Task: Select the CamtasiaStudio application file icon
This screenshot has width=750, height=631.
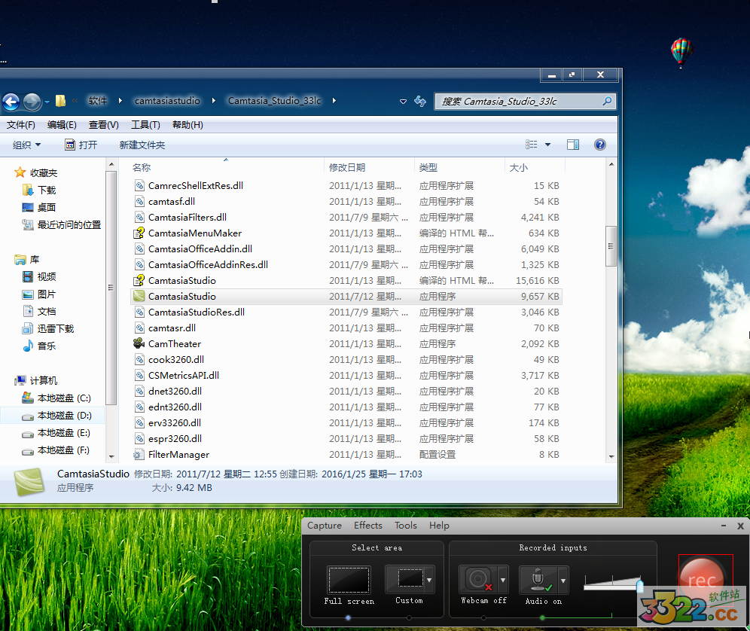Action: [139, 296]
